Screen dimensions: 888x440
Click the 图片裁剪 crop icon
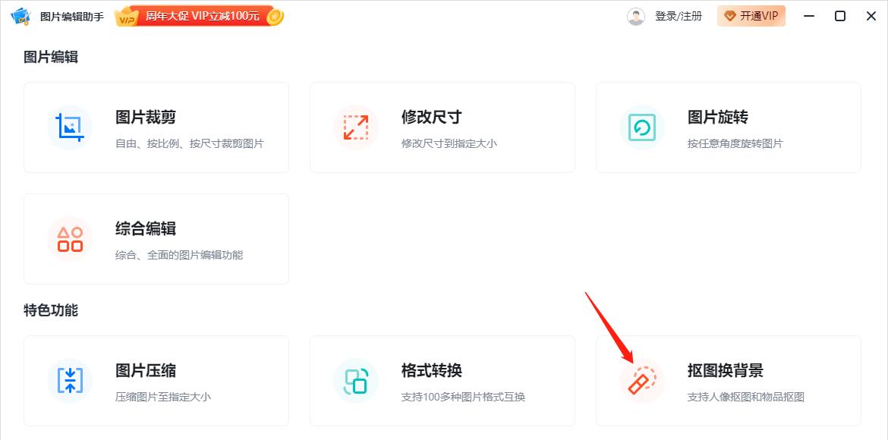pyautogui.click(x=70, y=127)
